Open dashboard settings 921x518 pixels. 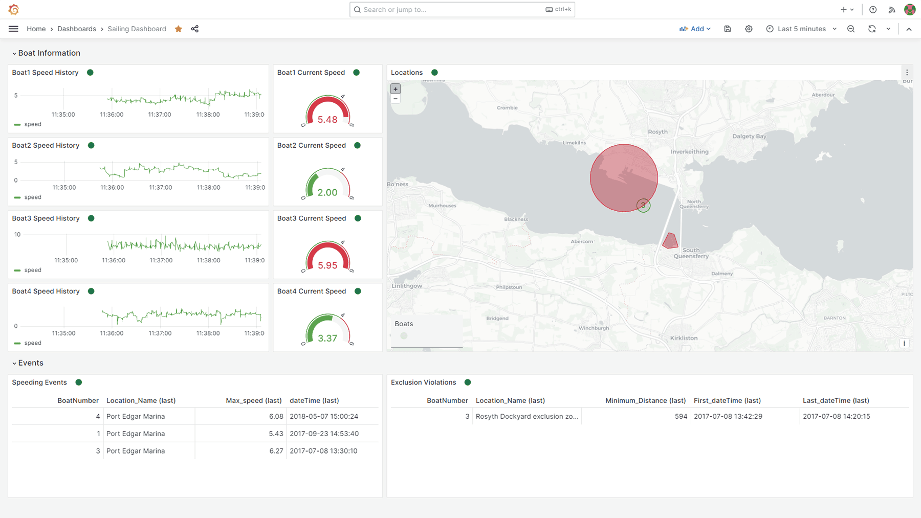pos(749,29)
